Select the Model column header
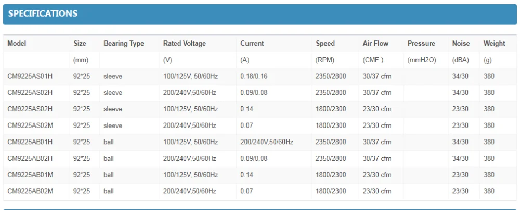The image size is (520, 210). tap(17, 44)
